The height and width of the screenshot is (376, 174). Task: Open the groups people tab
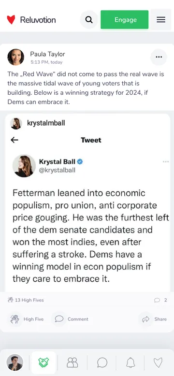tap(72, 362)
